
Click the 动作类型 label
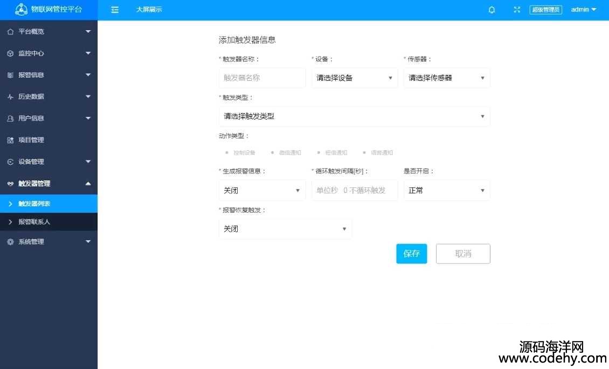coord(233,136)
